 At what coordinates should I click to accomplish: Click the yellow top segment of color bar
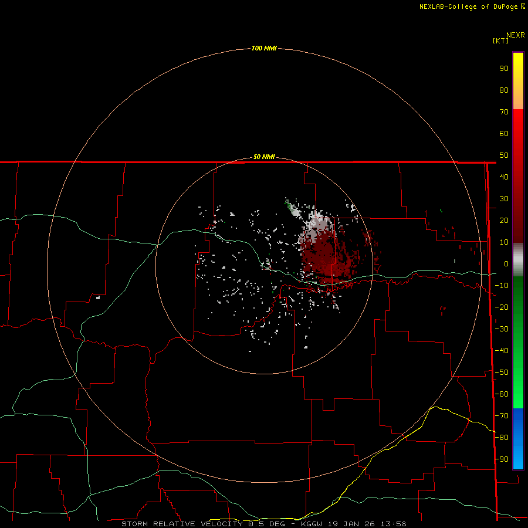[x=518, y=81]
